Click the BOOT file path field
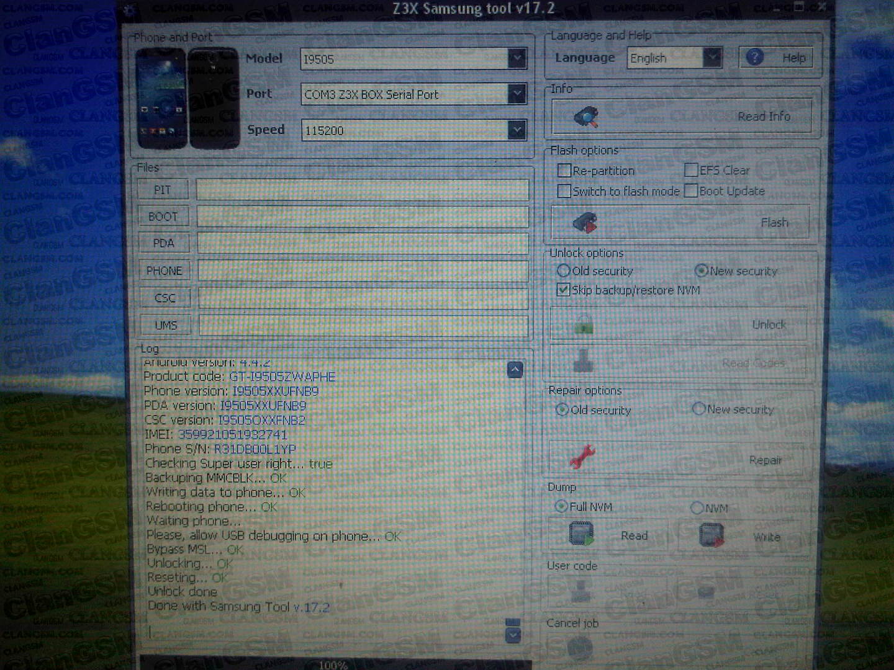 coord(363,217)
